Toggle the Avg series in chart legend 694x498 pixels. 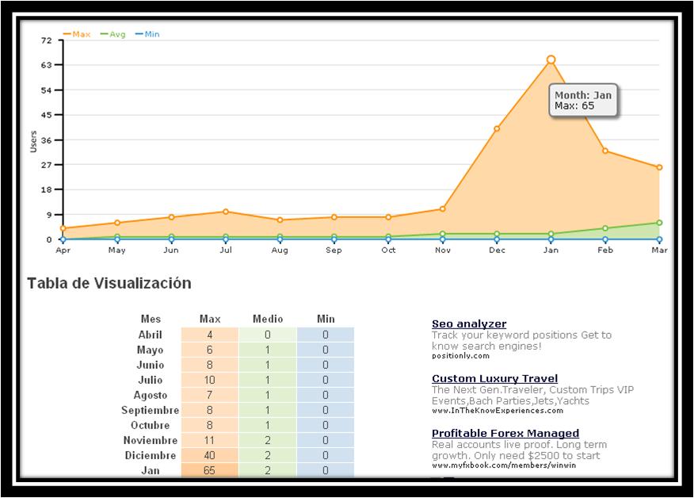coord(113,34)
